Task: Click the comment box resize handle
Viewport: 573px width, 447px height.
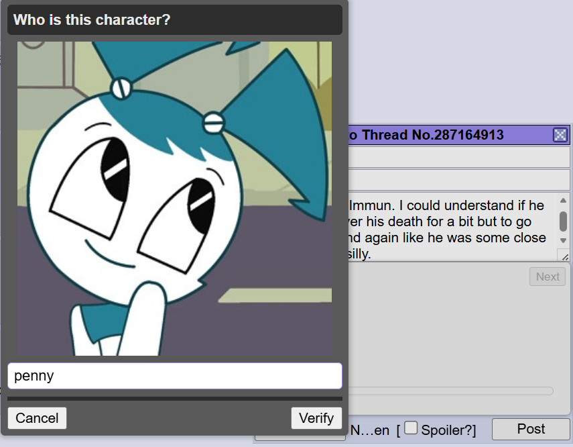Action: [x=564, y=256]
